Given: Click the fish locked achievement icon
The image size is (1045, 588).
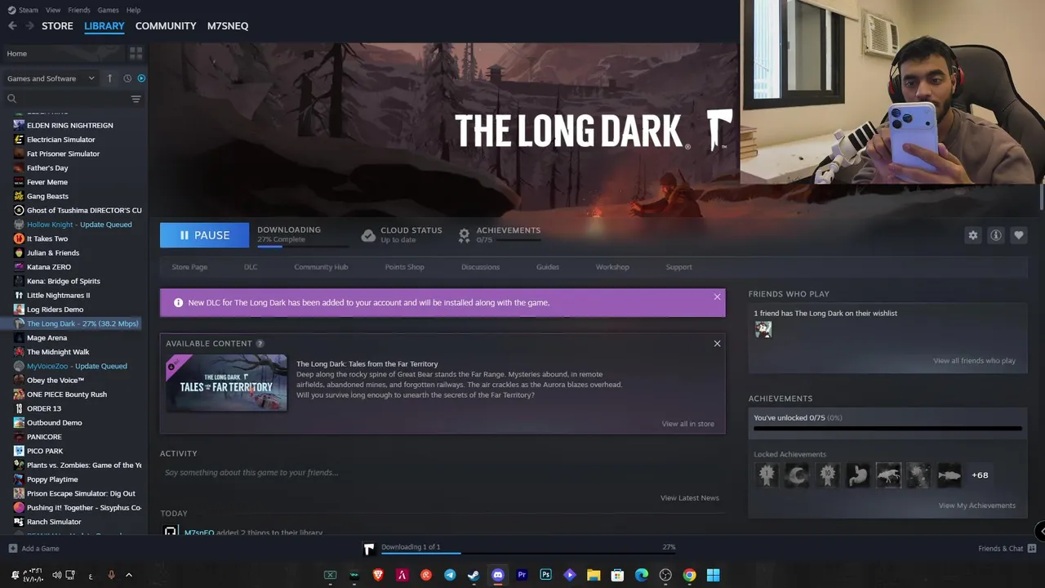Looking at the screenshot, I should [x=949, y=475].
